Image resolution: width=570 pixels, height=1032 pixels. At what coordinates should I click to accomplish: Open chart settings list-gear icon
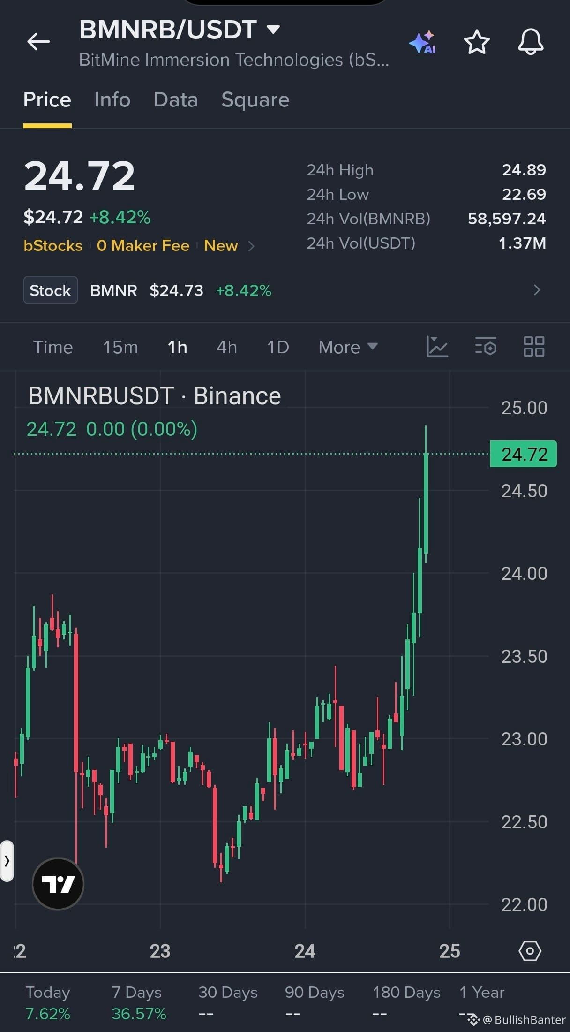tap(486, 347)
